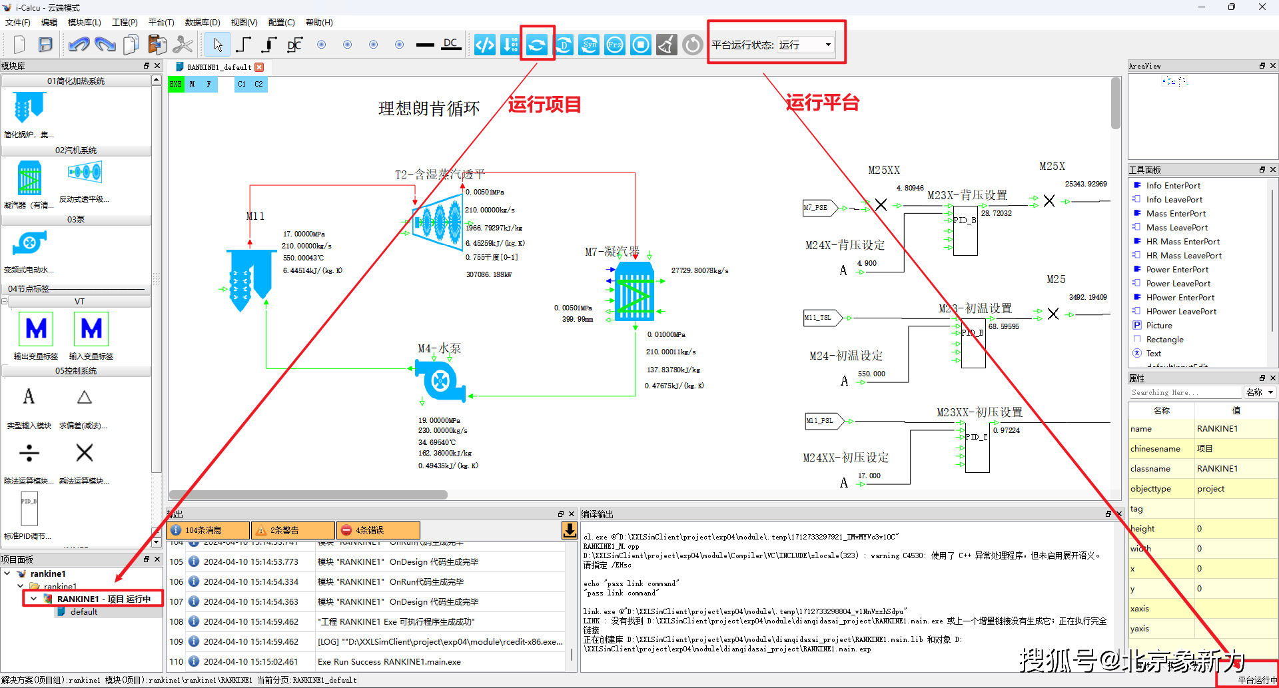Open the property name filter dropdown

click(1260, 392)
